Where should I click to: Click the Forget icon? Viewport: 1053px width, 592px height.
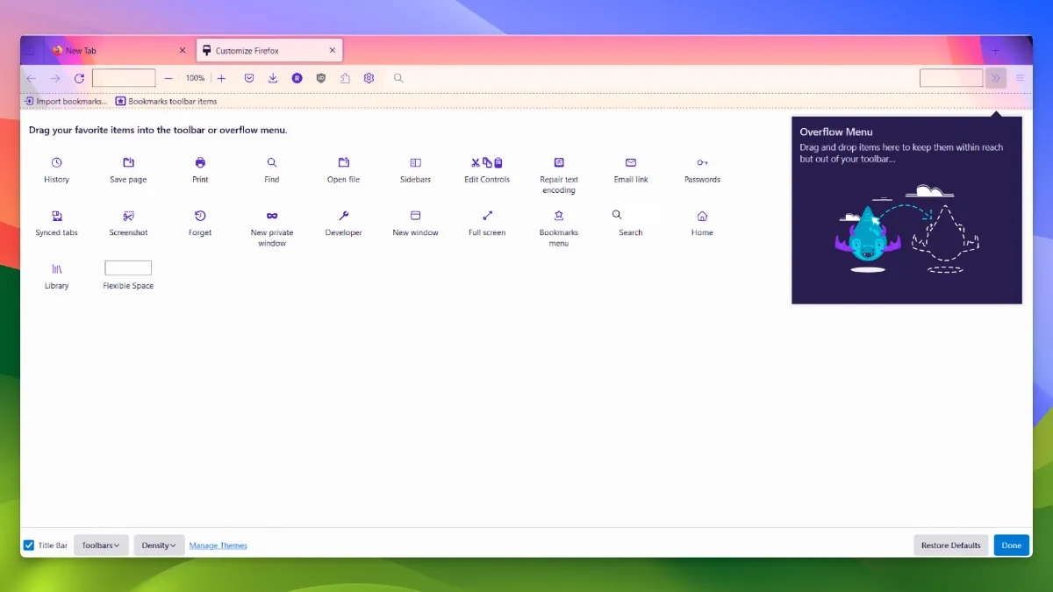[199, 216]
